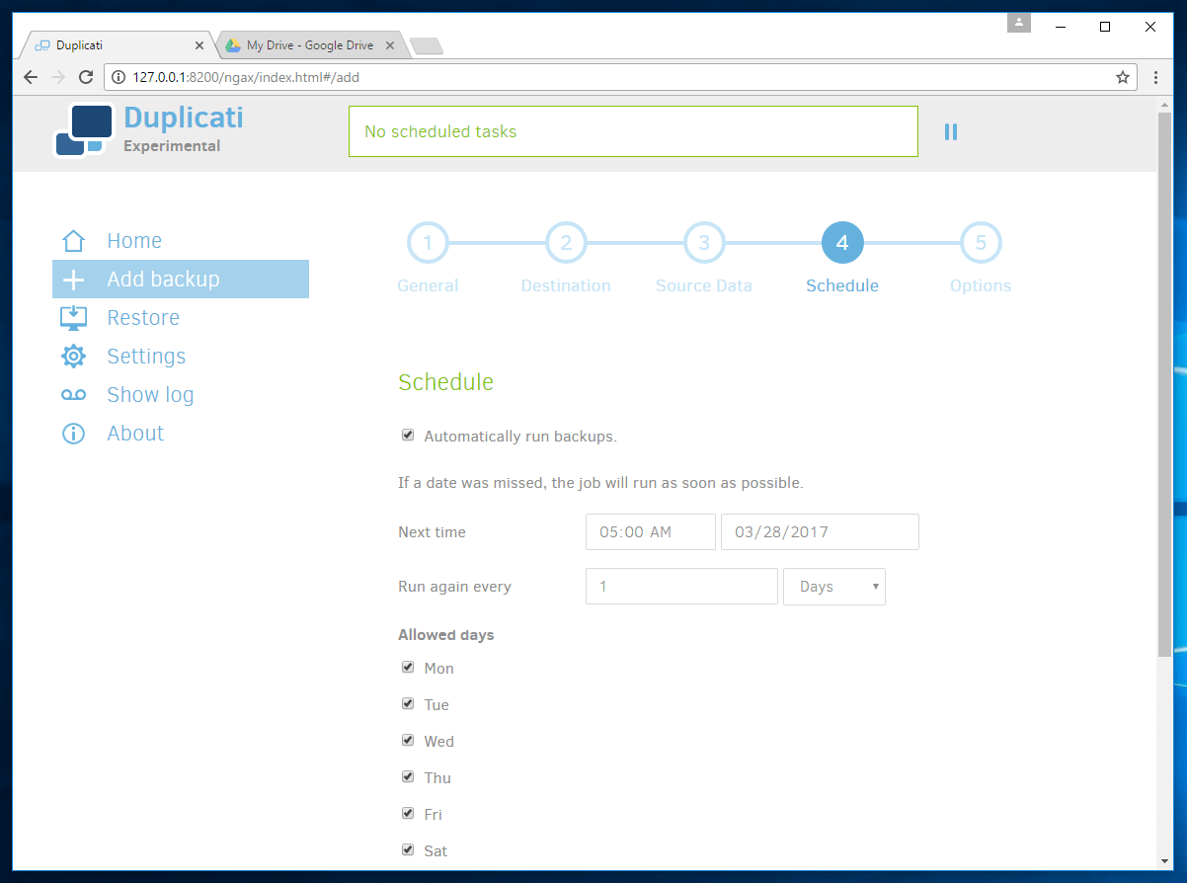Expand the Days interval unit dropdown
This screenshot has width=1187, height=883.
coord(833,587)
